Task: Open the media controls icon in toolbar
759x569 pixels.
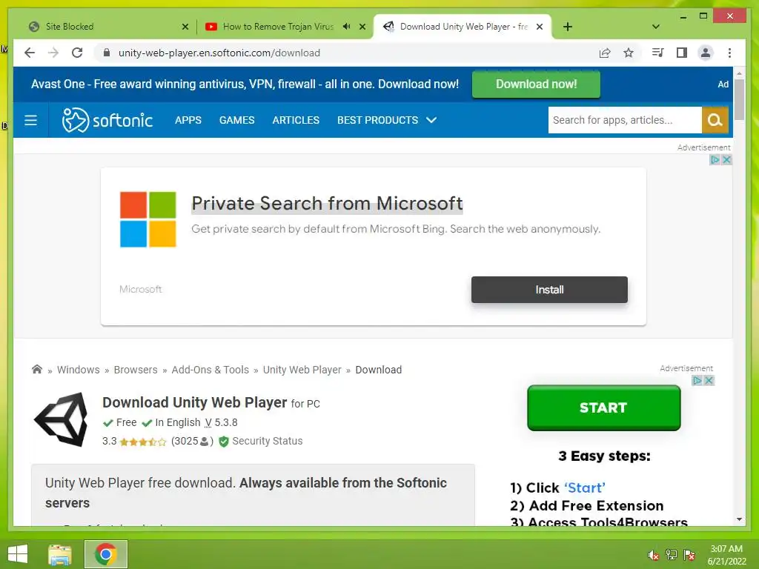Action: point(658,53)
